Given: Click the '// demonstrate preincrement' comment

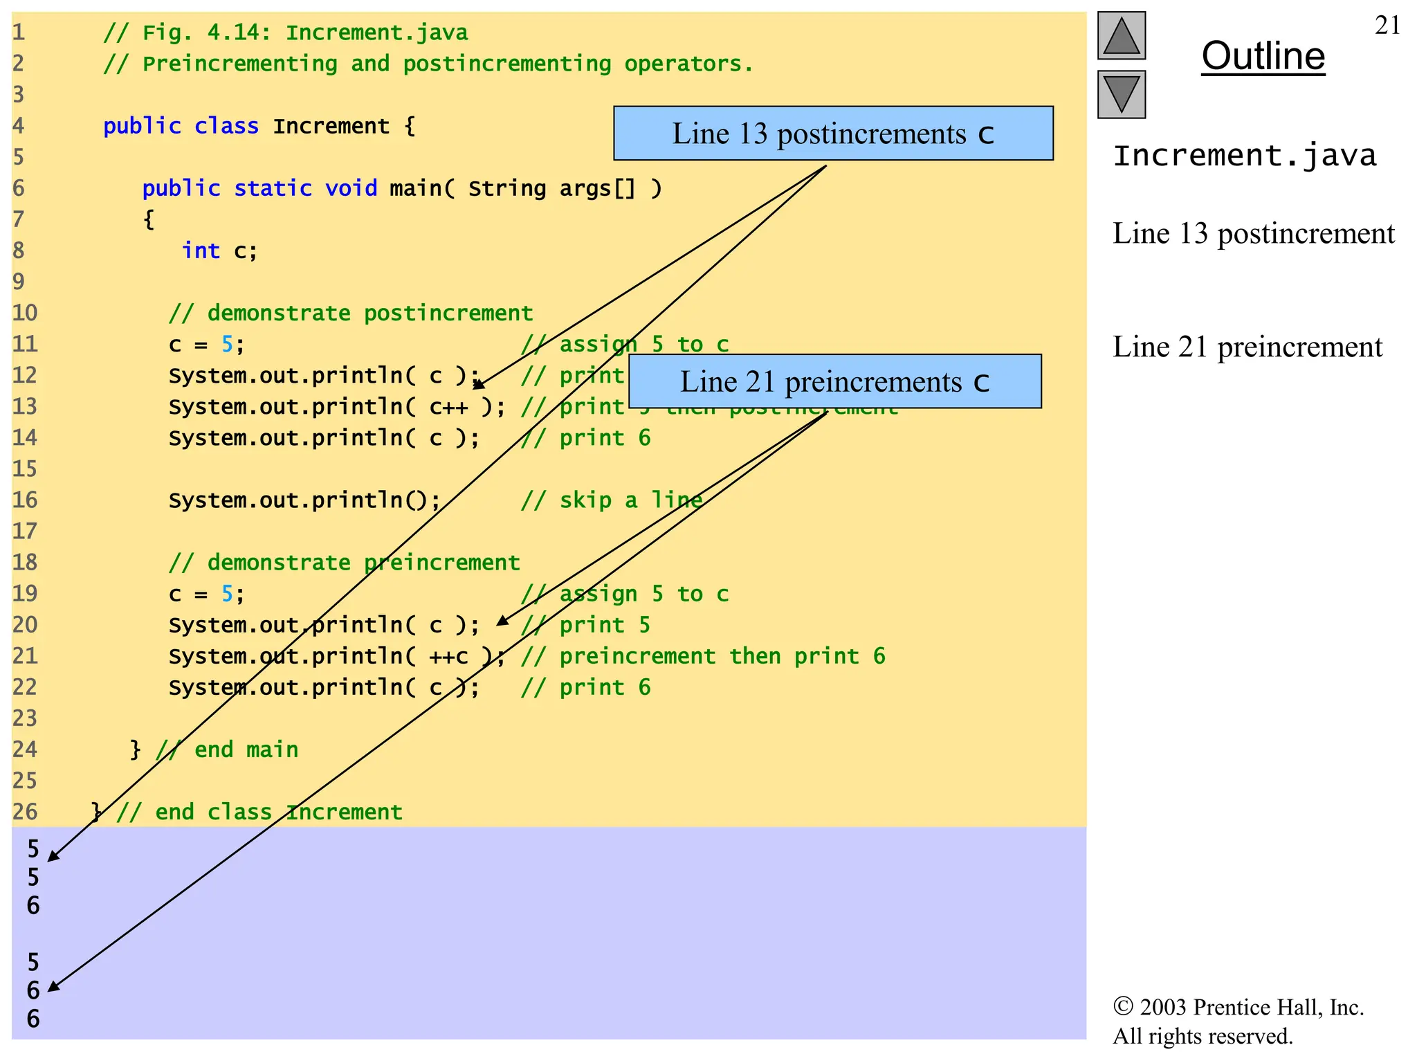Looking at the screenshot, I should pos(344,563).
